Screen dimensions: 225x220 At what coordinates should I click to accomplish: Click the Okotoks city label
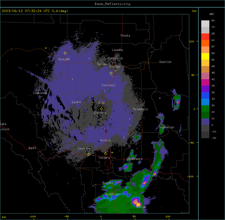(108, 183)
